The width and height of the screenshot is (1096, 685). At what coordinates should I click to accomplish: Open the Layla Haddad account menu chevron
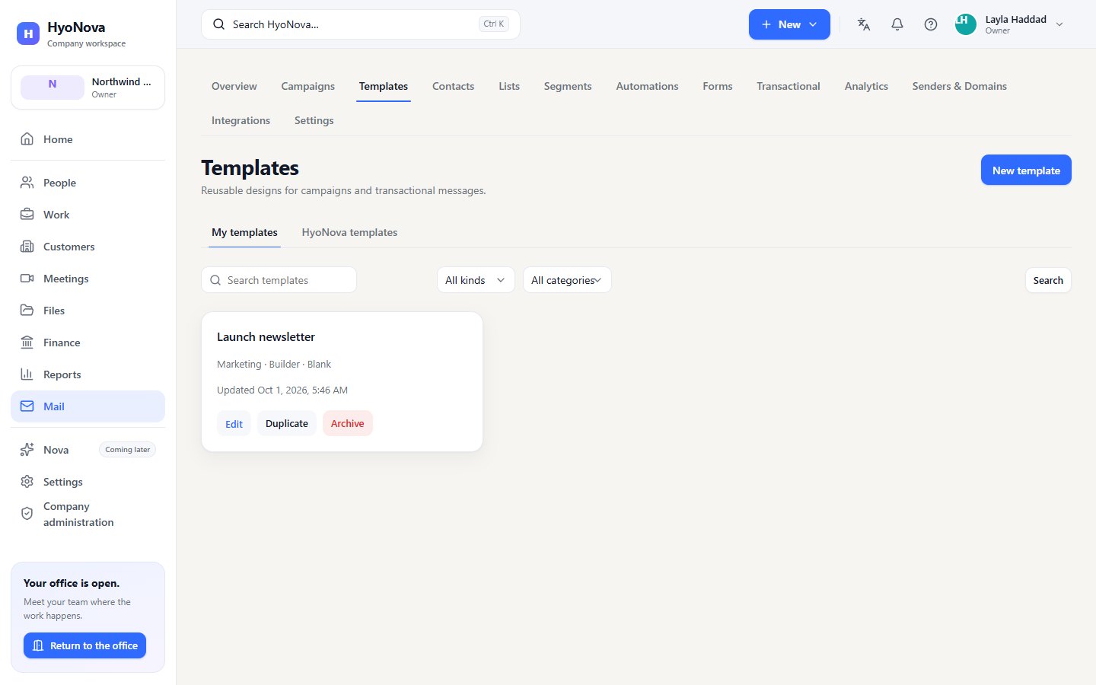point(1059,24)
